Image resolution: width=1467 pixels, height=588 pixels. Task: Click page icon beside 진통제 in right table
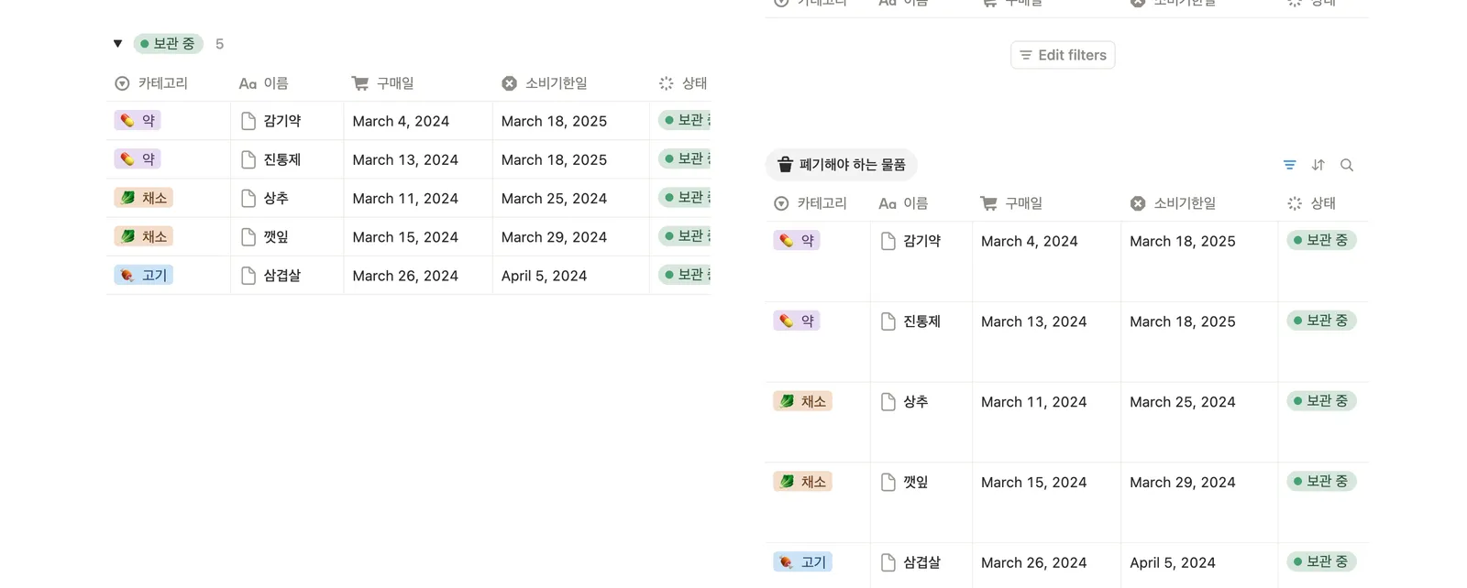point(888,321)
